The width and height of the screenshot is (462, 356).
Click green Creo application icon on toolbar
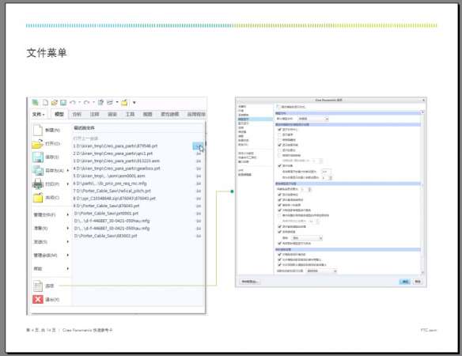35,102
